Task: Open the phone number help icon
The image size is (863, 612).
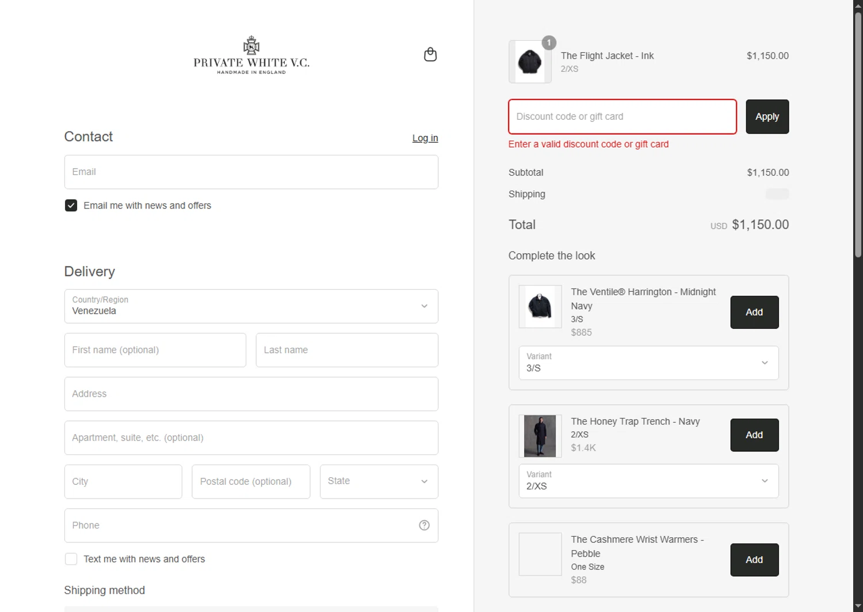Action: 424,525
